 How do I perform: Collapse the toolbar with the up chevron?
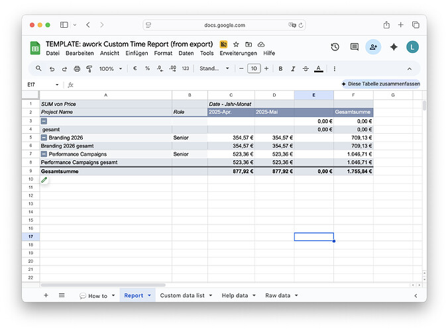tap(410, 69)
